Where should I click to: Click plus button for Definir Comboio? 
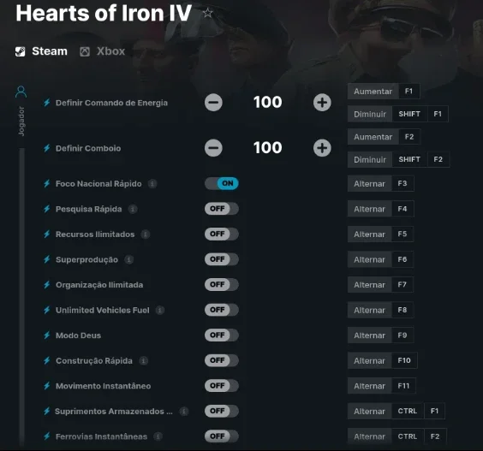coord(322,148)
